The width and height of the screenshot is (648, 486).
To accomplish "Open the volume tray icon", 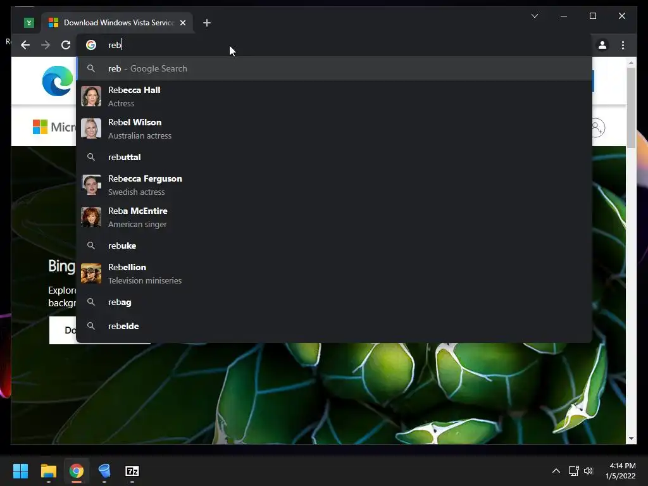I will coord(589,471).
